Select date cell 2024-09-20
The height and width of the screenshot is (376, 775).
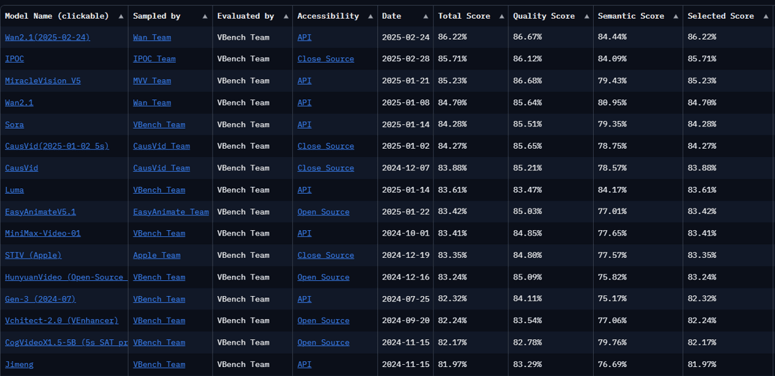click(x=406, y=320)
